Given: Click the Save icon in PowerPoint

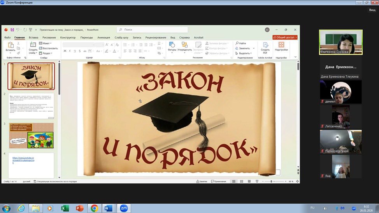Looking at the screenshot, I should click(12, 30).
